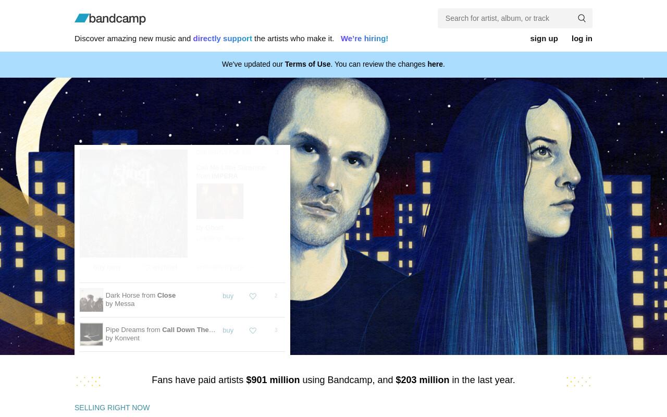Wishlist Dark Horse with the heart icon
This screenshot has width=667, height=417.
tap(253, 296)
